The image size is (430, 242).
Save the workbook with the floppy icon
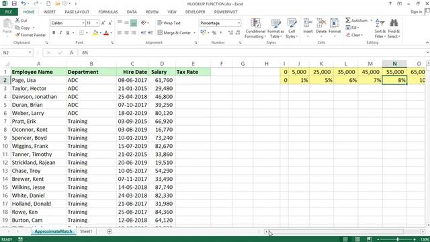click(x=14, y=4)
